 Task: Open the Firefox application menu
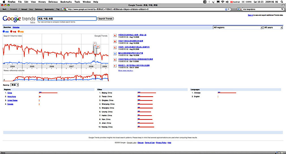click(12, 2)
